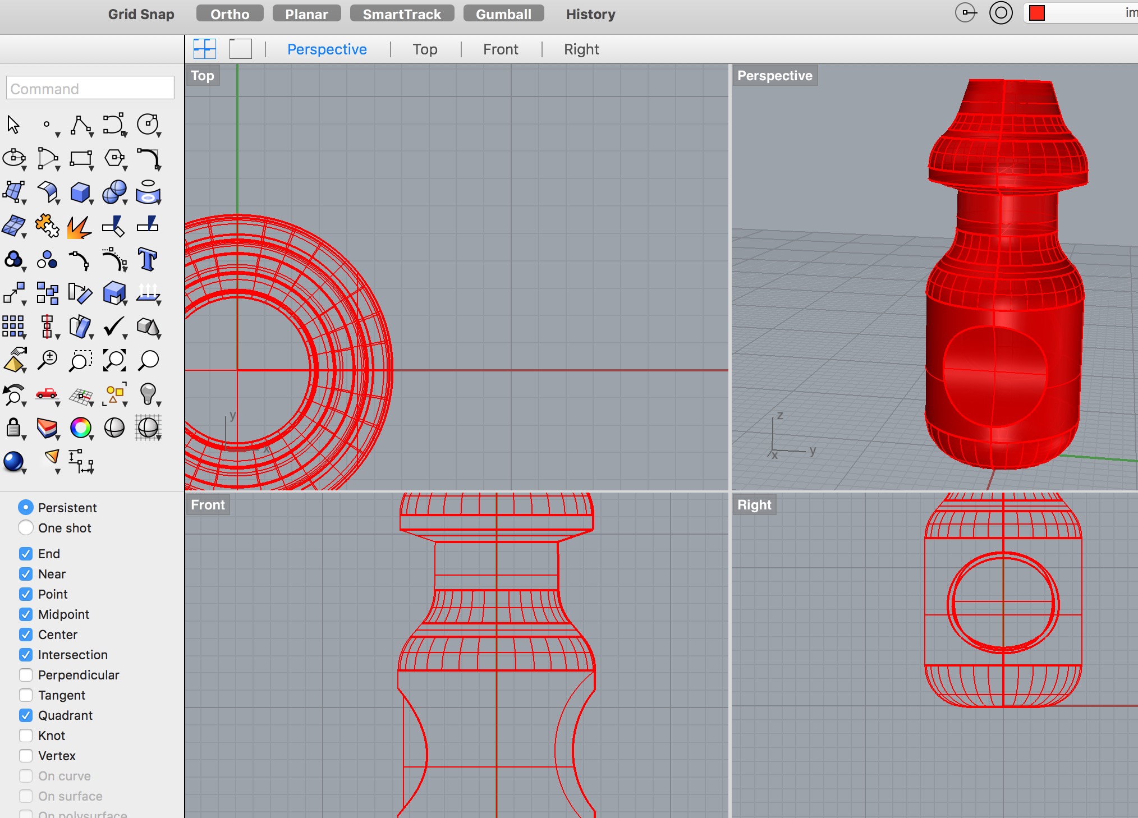Uncheck the Quadrant object snap
This screenshot has height=818, width=1138.
tap(26, 715)
